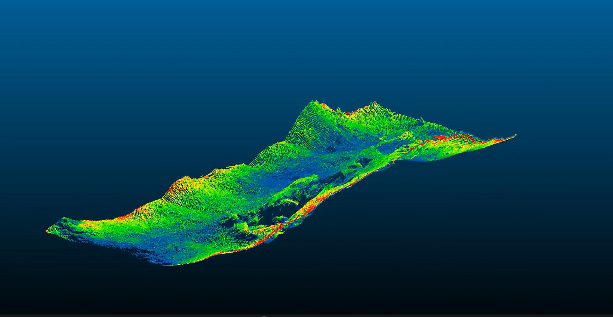
Task: Click the far left tip of the point cloud
Action: [47, 231]
